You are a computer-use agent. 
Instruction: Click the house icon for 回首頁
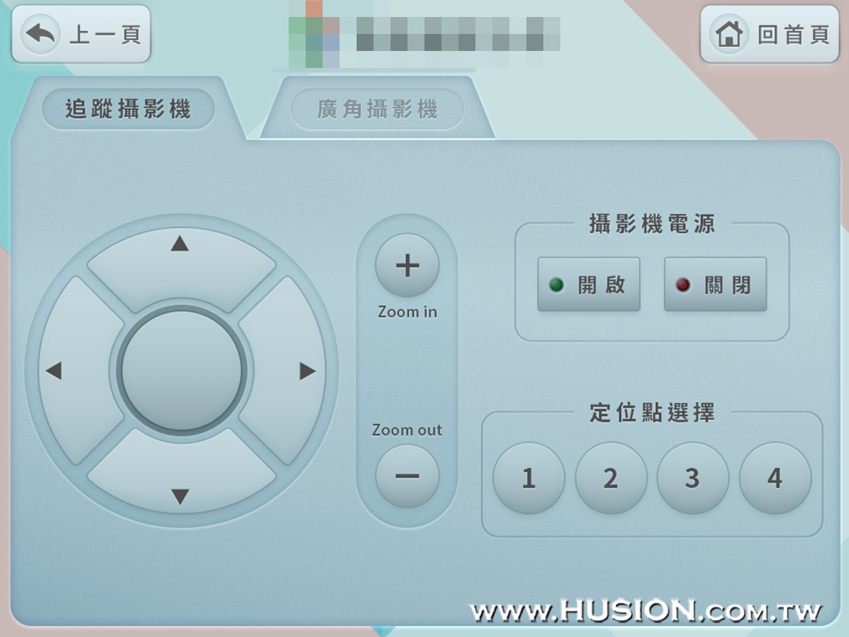tap(729, 34)
